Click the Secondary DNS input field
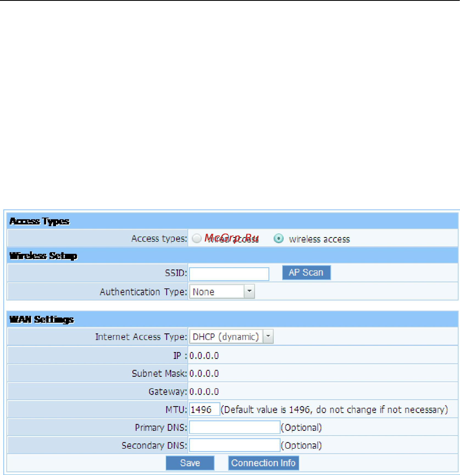This screenshot has width=460, height=475. click(x=235, y=445)
